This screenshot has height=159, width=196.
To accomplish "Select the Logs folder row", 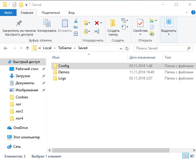I will click(x=124, y=78).
